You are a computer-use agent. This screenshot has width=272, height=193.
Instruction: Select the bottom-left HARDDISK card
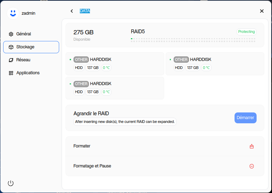point(115,88)
